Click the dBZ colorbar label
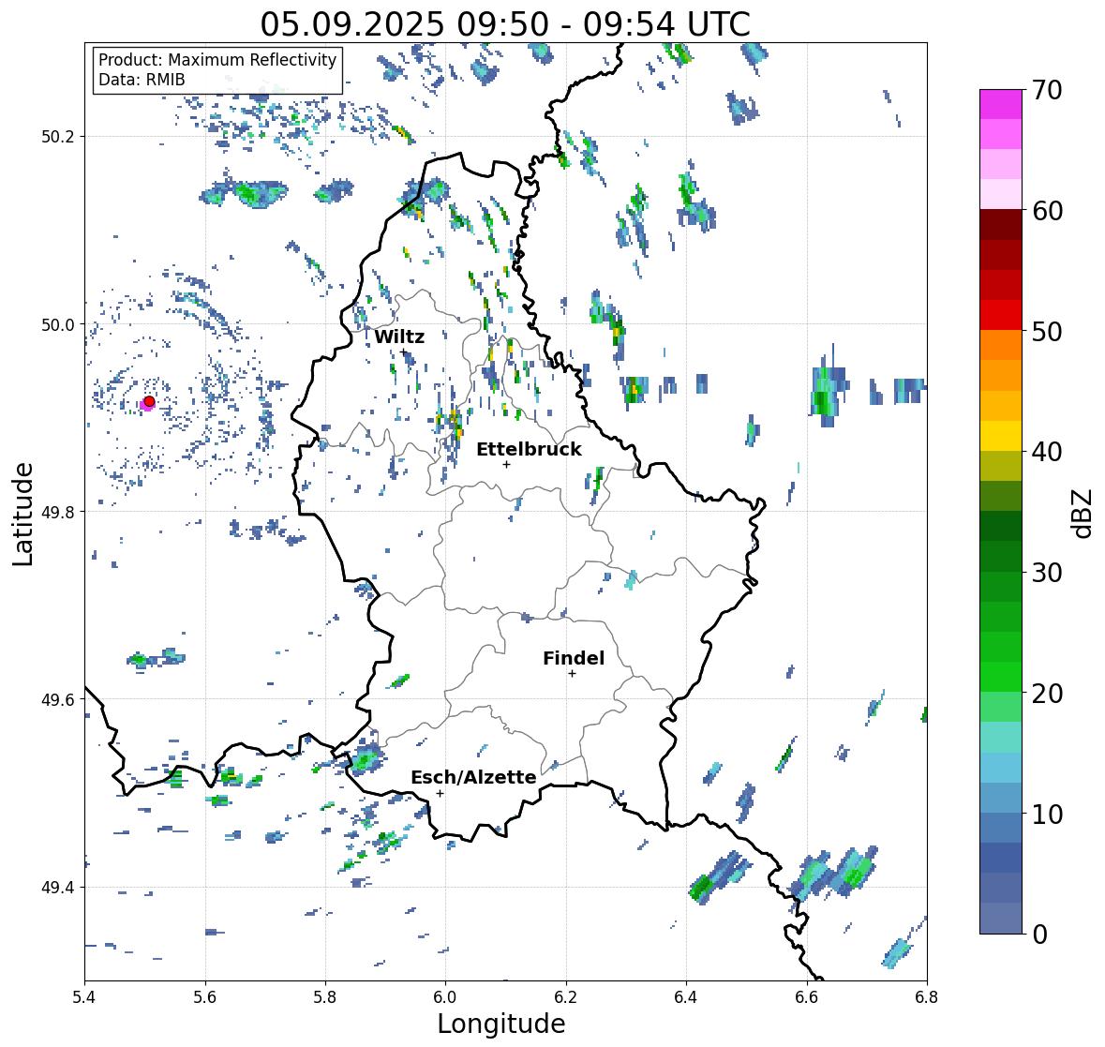The image size is (1105, 1047). 1083,514
